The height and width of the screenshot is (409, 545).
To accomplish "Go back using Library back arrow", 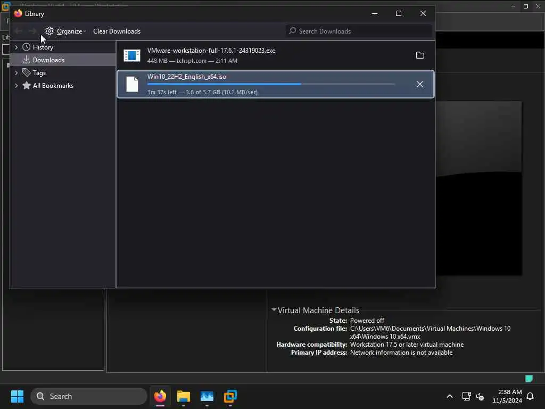I will point(19,31).
